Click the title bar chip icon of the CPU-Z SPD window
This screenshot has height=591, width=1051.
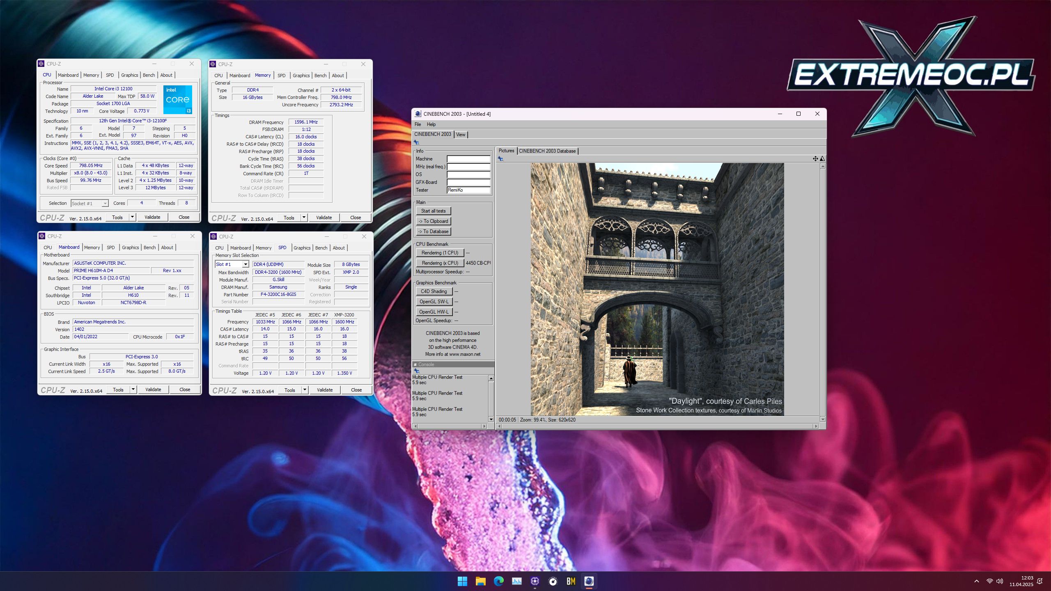point(213,236)
